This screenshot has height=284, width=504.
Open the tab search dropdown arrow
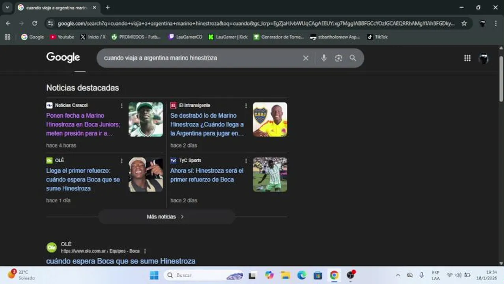coord(7,7)
